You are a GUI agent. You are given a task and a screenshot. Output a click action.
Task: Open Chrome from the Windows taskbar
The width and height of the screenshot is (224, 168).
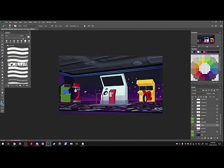pos(14,144)
